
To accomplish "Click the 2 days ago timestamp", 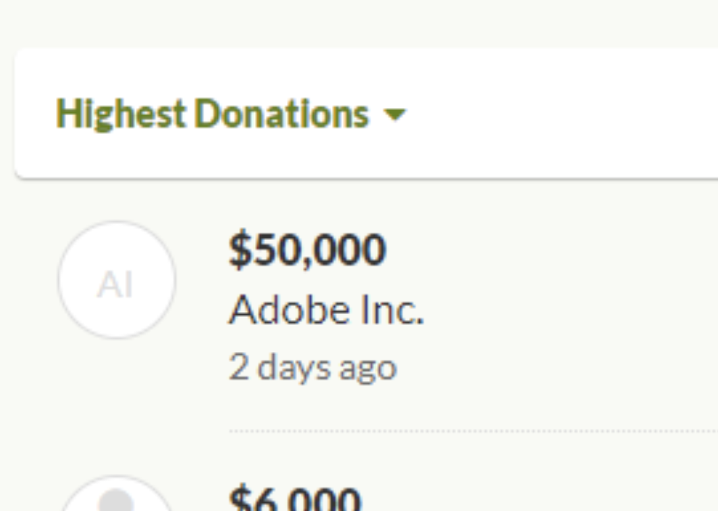I will point(312,368).
